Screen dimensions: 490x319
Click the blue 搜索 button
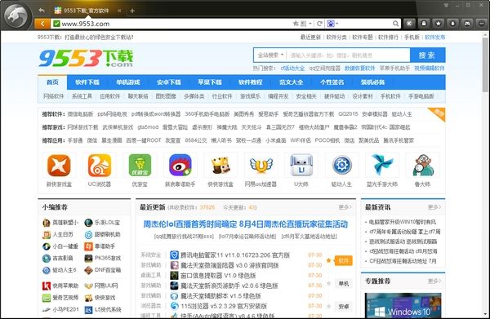point(427,55)
